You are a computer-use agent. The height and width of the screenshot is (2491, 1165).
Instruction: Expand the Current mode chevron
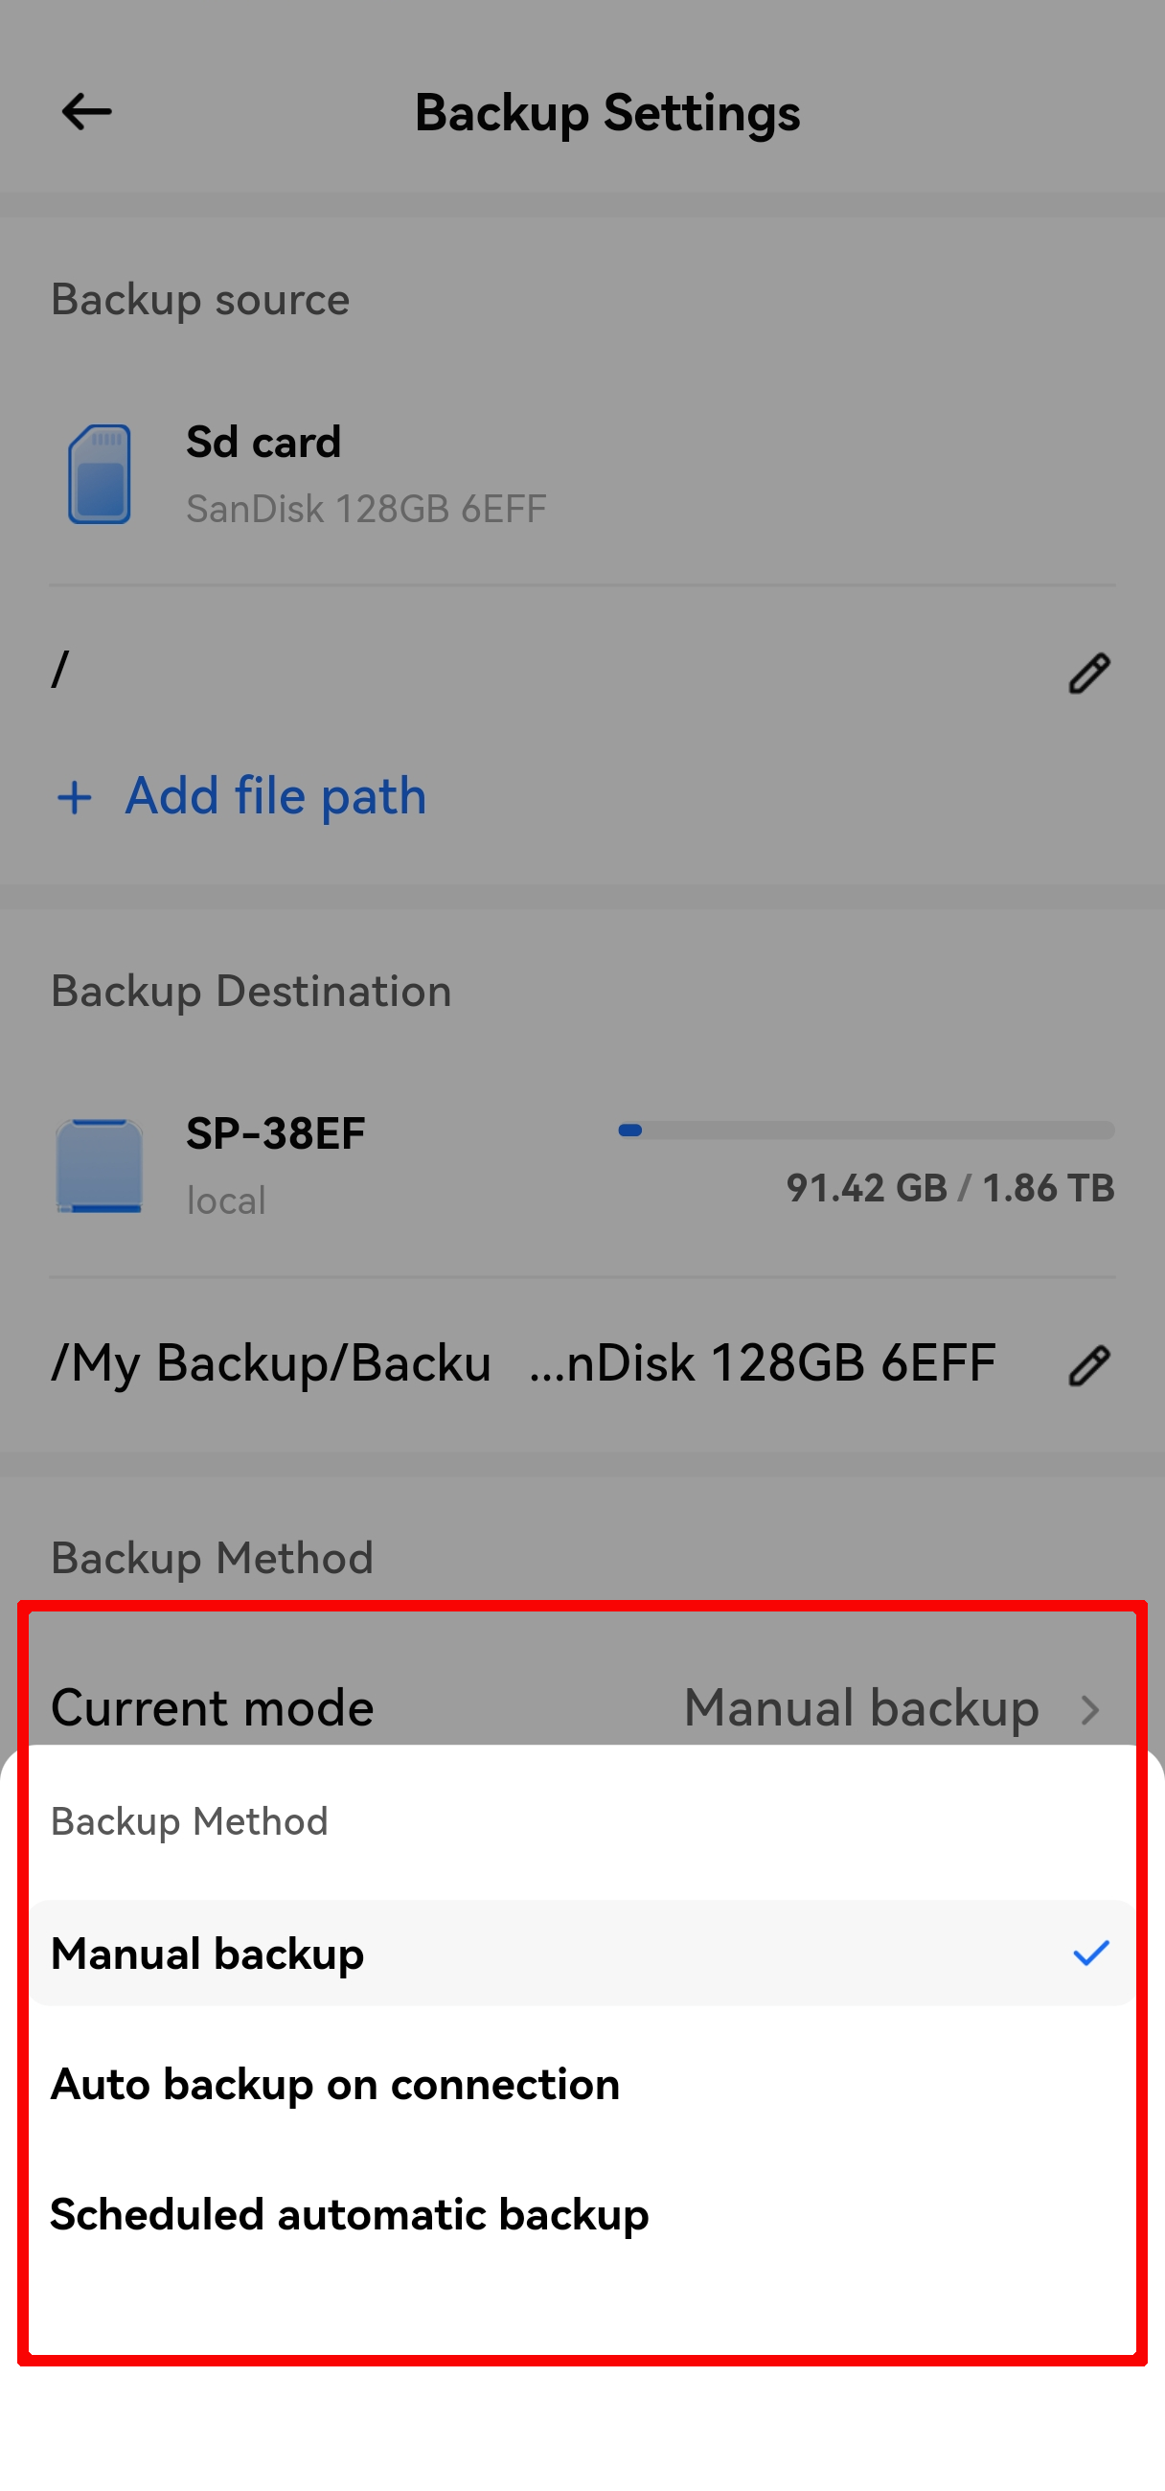click(1090, 1709)
